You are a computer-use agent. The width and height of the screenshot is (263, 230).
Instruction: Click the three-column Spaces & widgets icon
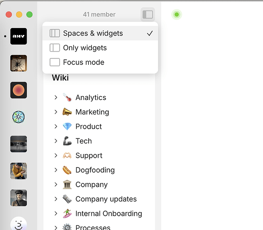tap(55, 33)
